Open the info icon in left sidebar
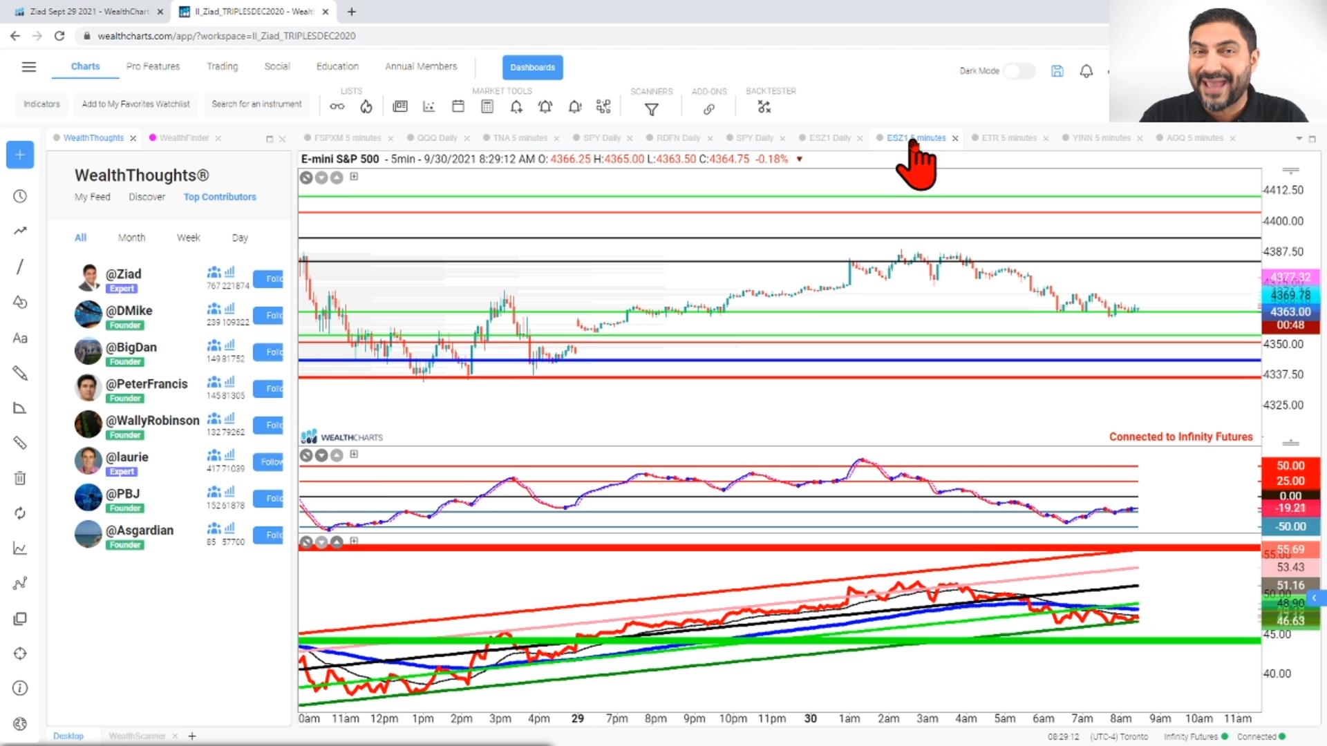 (20, 689)
